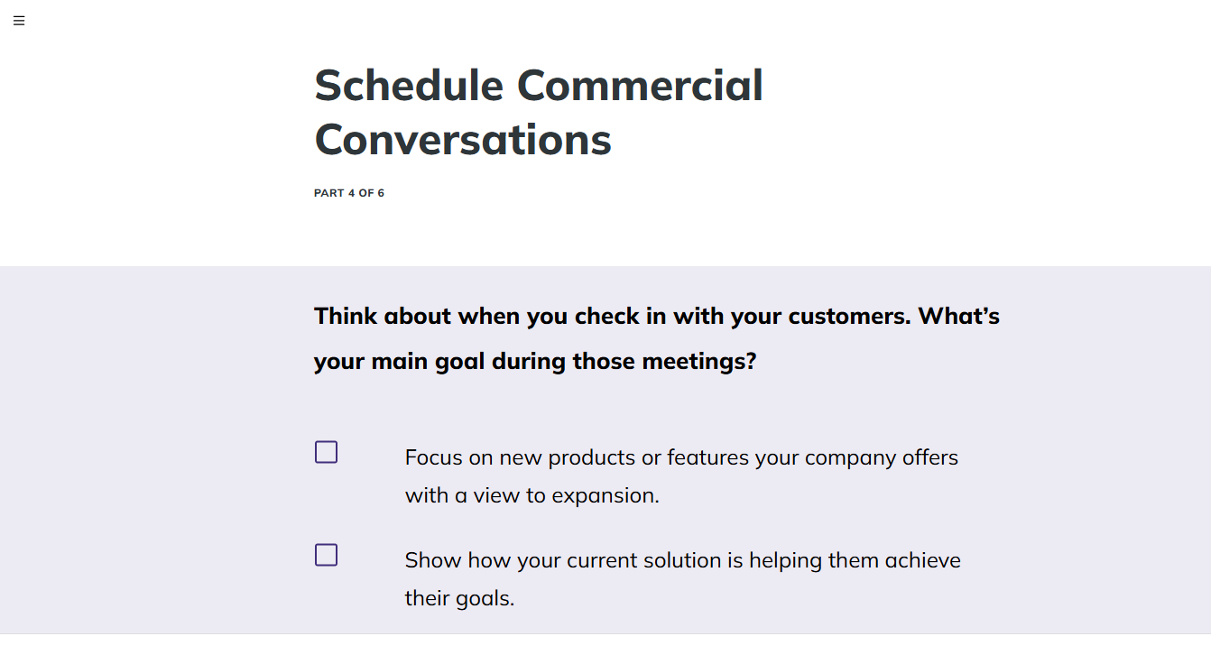The width and height of the screenshot is (1211, 655).
Task: Click the question line 'your main goal during those meetings?'
Action: [x=535, y=362]
